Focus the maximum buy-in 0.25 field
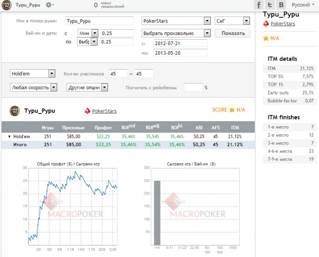 tap(116, 42)
